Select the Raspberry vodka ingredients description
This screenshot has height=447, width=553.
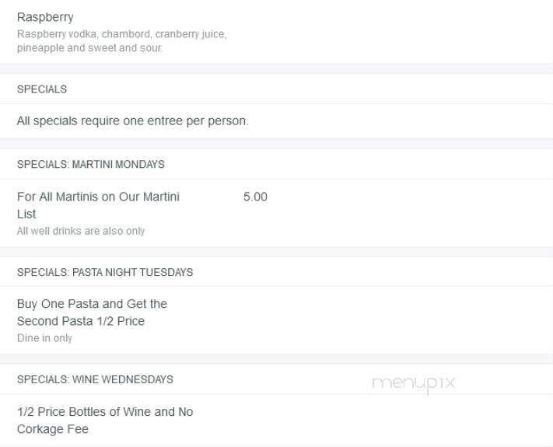pos(121,41)
